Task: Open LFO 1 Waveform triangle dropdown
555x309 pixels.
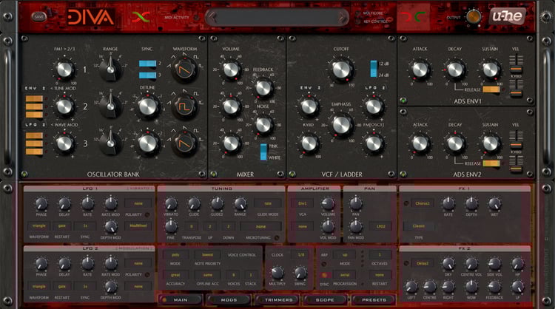Action: (x=39, y=226)
